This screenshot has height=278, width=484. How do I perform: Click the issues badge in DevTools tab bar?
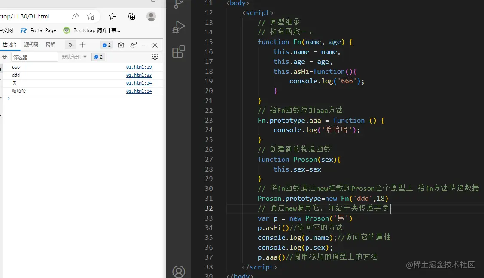click(x=107, y=45)
